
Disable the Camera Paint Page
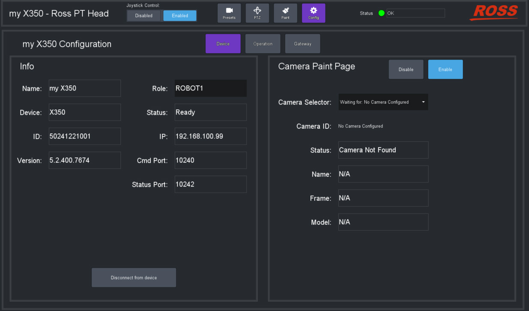[x=406, y=69]
